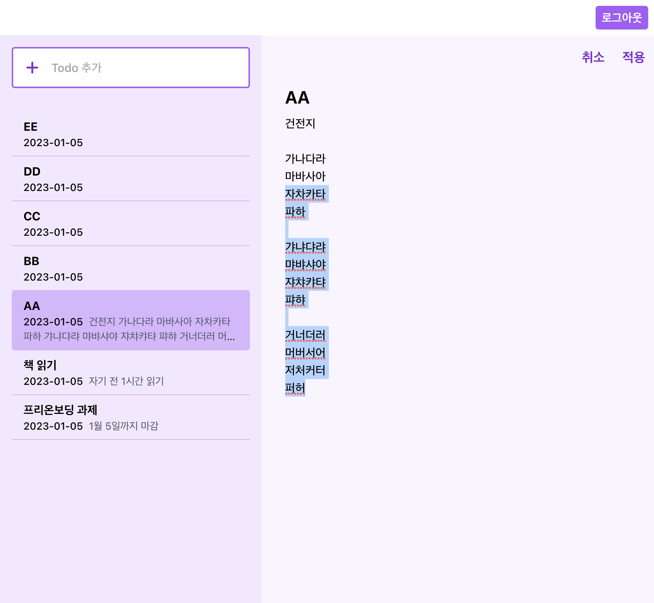Click the 먀뱌샤야 line in editor
Image resolution: width=654 pixels, height=603 pixels.
305,264
